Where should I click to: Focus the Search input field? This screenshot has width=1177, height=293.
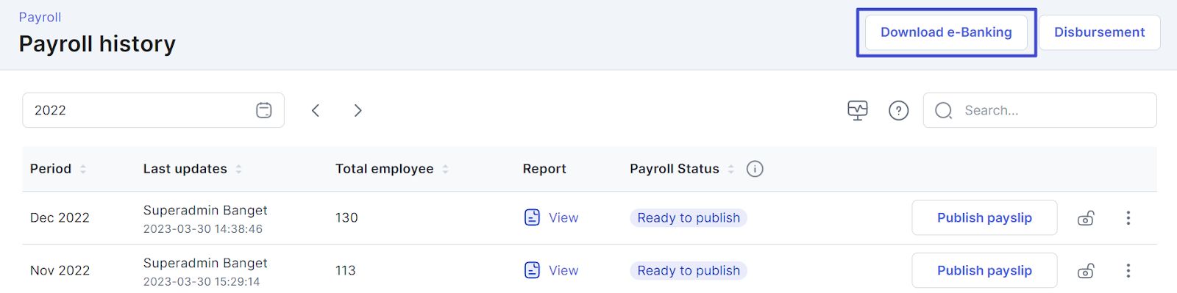click(1039, 110)
